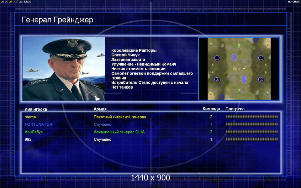301x188 pixels.
Task: Click the AbuSafiya player name
Action: [x=34, y=132]
